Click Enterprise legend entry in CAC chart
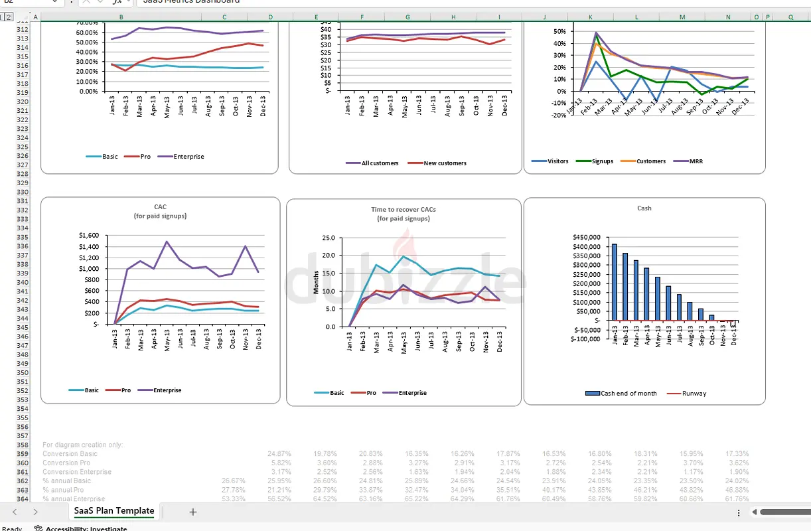811x531 pixels. (167, 390)
